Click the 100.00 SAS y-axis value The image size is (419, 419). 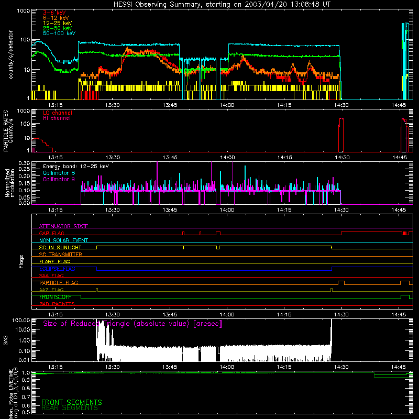point(21,320)
